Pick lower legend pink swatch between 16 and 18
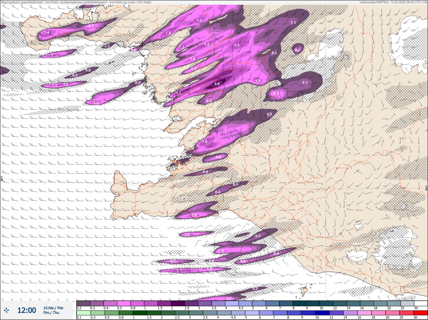 pyautogui.click(x=364, y=313)
